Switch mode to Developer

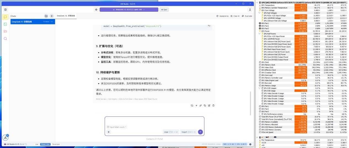click(x=56, y=144)
